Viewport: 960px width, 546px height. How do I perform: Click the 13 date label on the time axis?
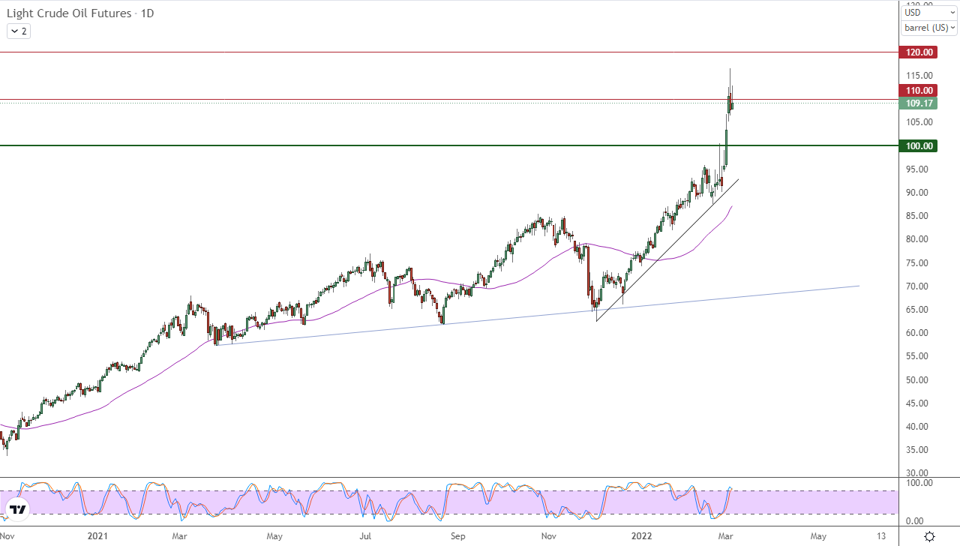point(881,536)
